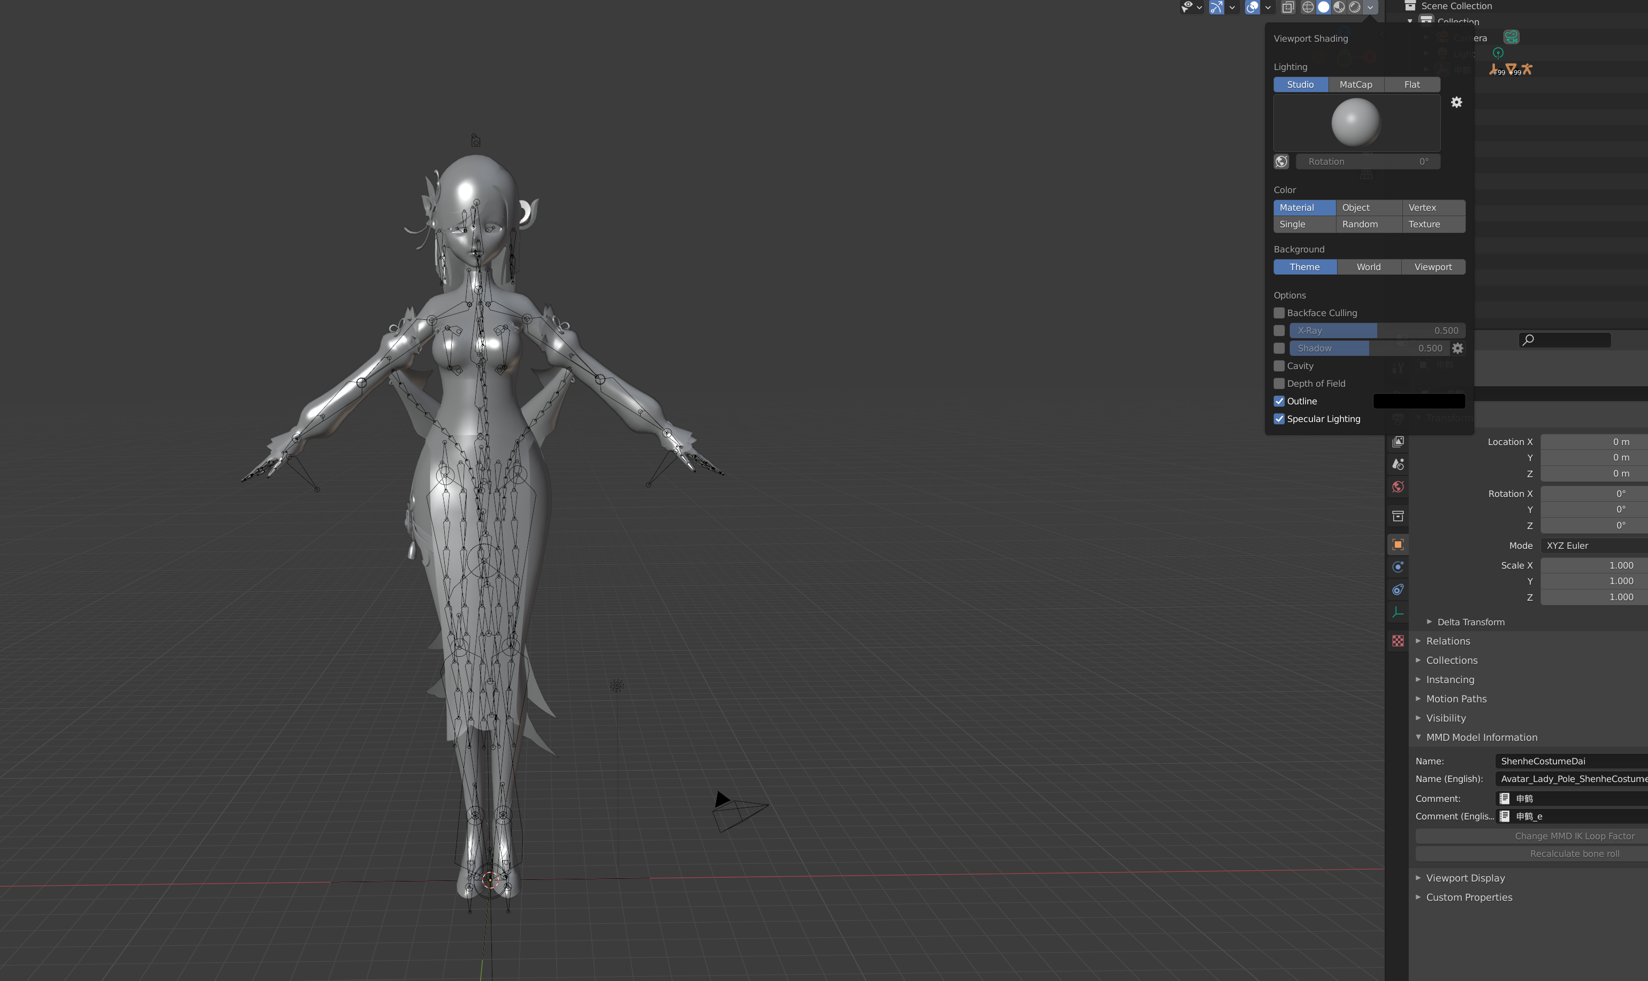Screen dimensions: 1648x981
Task: Open Texture properties tab
Action: pyautogui.click(x=1398, y=641)
